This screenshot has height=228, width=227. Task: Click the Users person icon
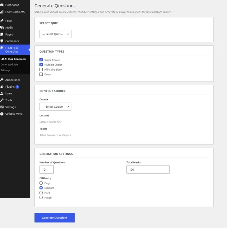[x=2, y=93]
